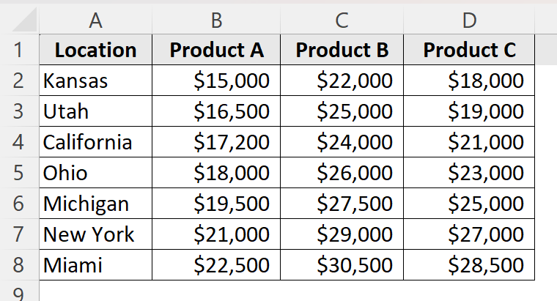The width and height of the screenshot is (557, 301).
Task: Select column D header
Action: [469, 20]
